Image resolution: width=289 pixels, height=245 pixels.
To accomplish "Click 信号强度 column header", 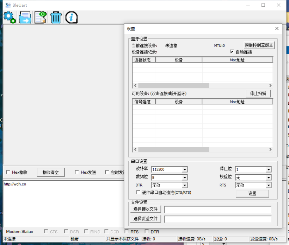I will point(144,102).
